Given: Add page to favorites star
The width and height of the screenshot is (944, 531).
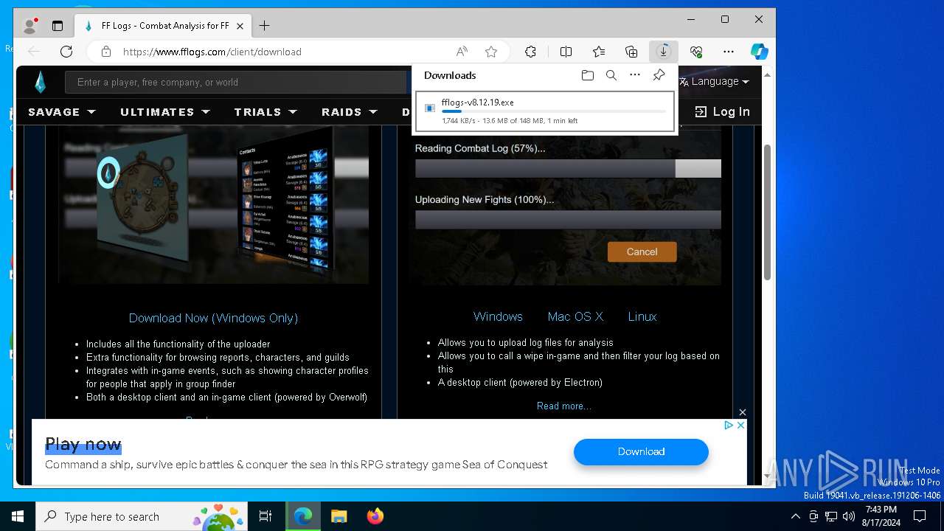Looking at the screenshot, I should (x=491, y=52).
